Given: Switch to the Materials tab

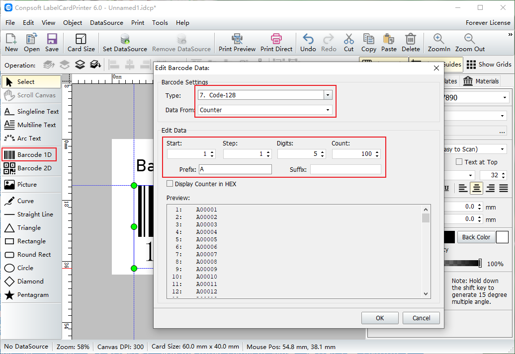Looking at the screenshot, I should point(481,81).
